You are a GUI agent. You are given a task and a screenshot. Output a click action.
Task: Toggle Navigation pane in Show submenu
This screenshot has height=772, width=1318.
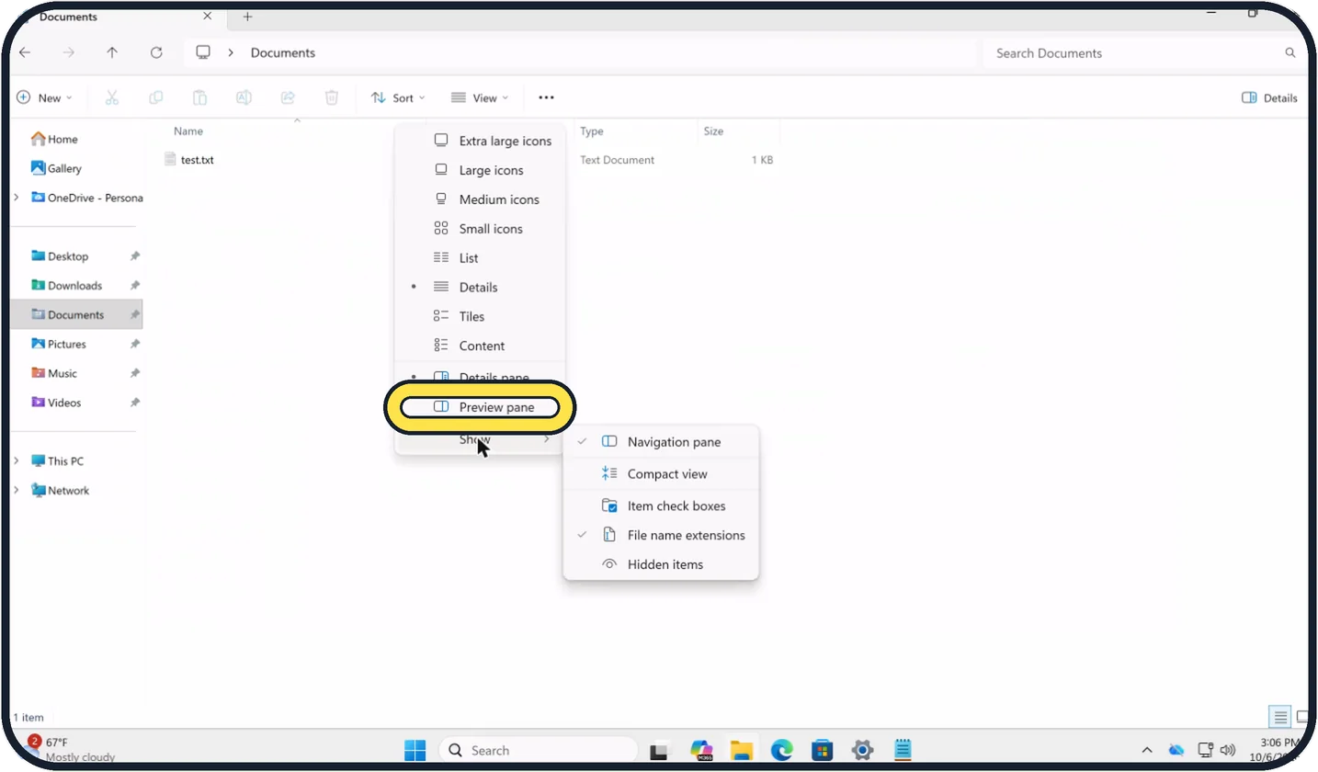click(x=661, y=442)
